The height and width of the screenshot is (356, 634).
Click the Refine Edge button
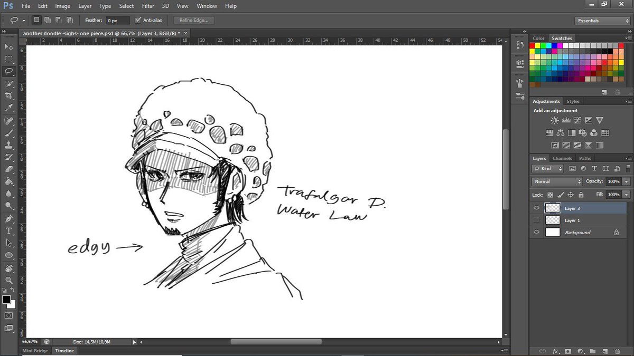point(194,21)
